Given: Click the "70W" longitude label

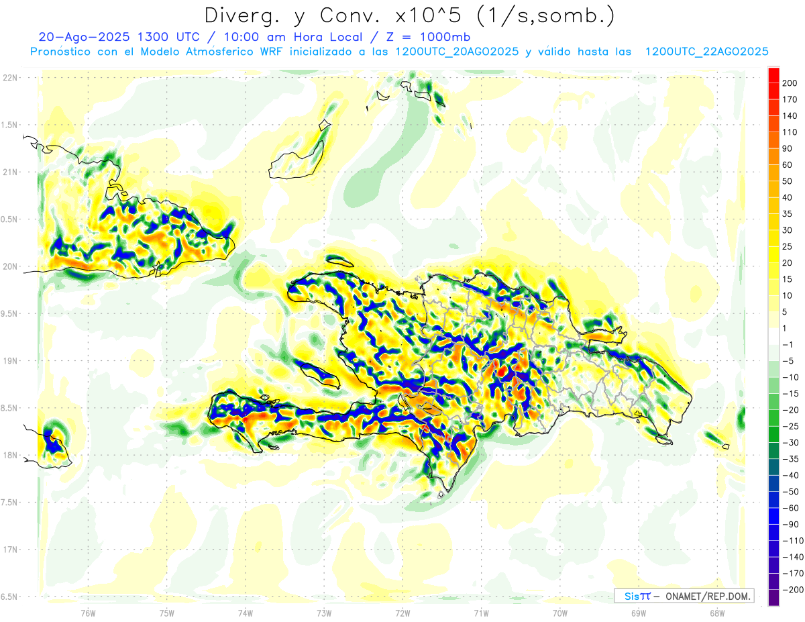Looking at the screenshot, I should tap(560, 613).
